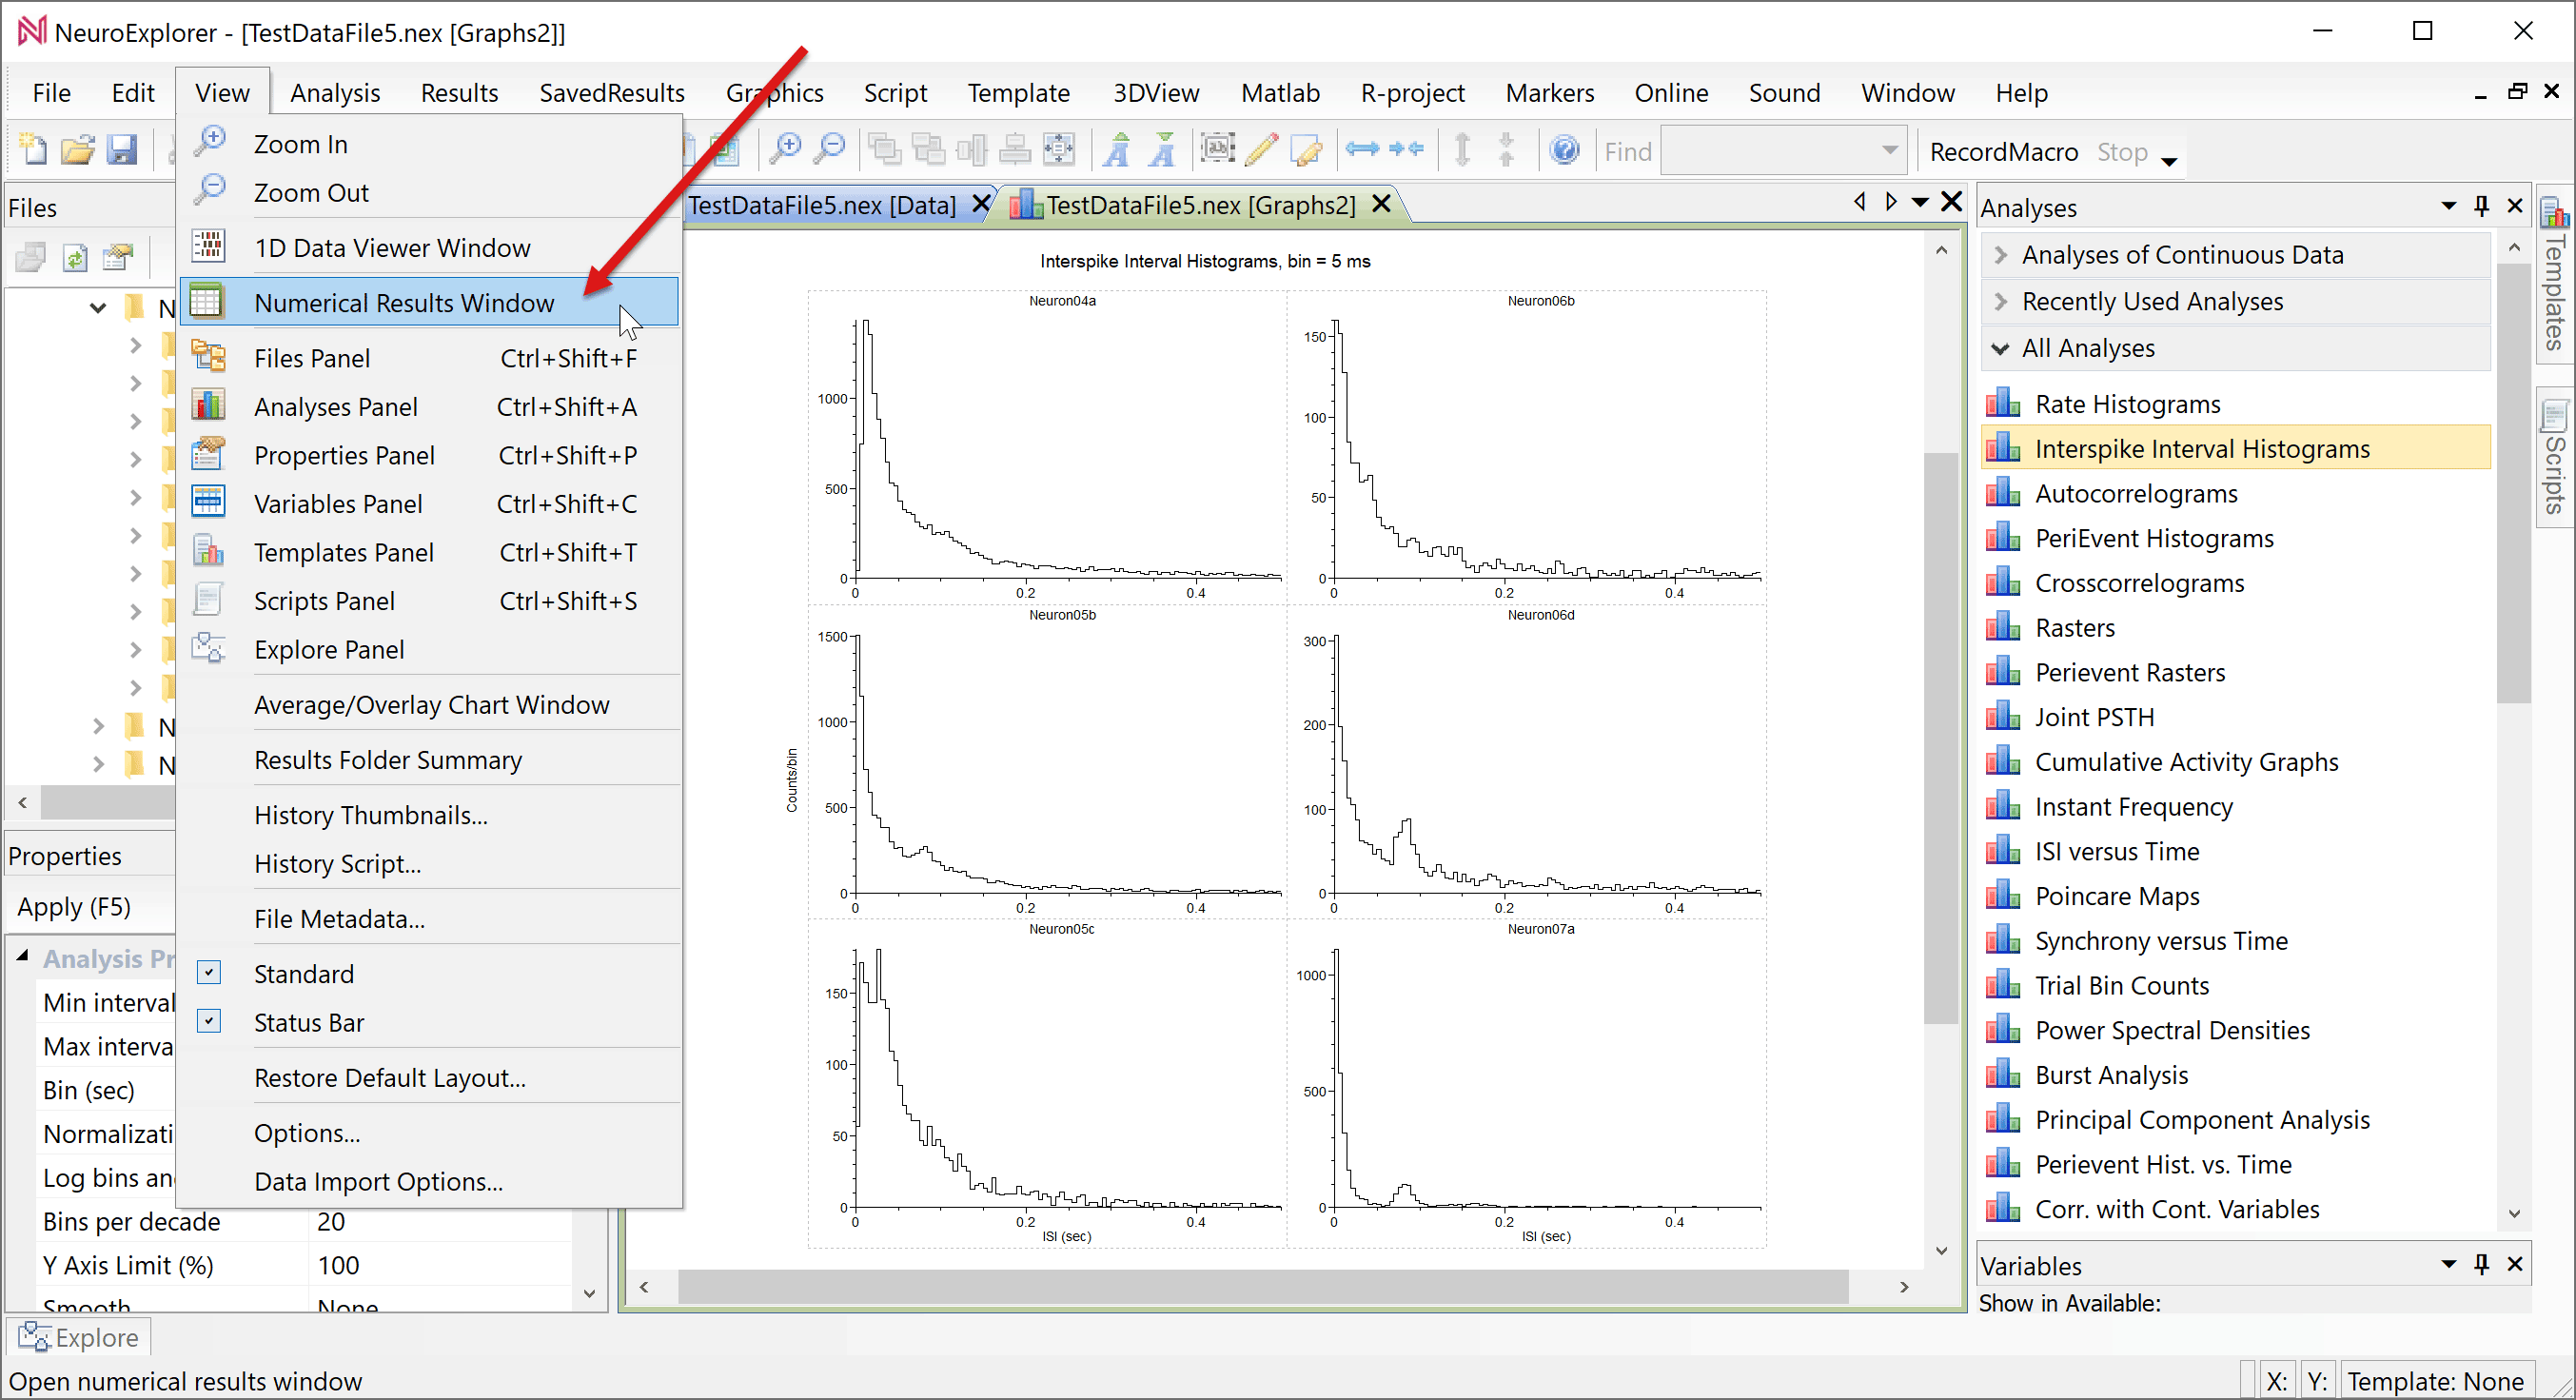Click the note with pencil edit icon

(x=1306, y=150)
